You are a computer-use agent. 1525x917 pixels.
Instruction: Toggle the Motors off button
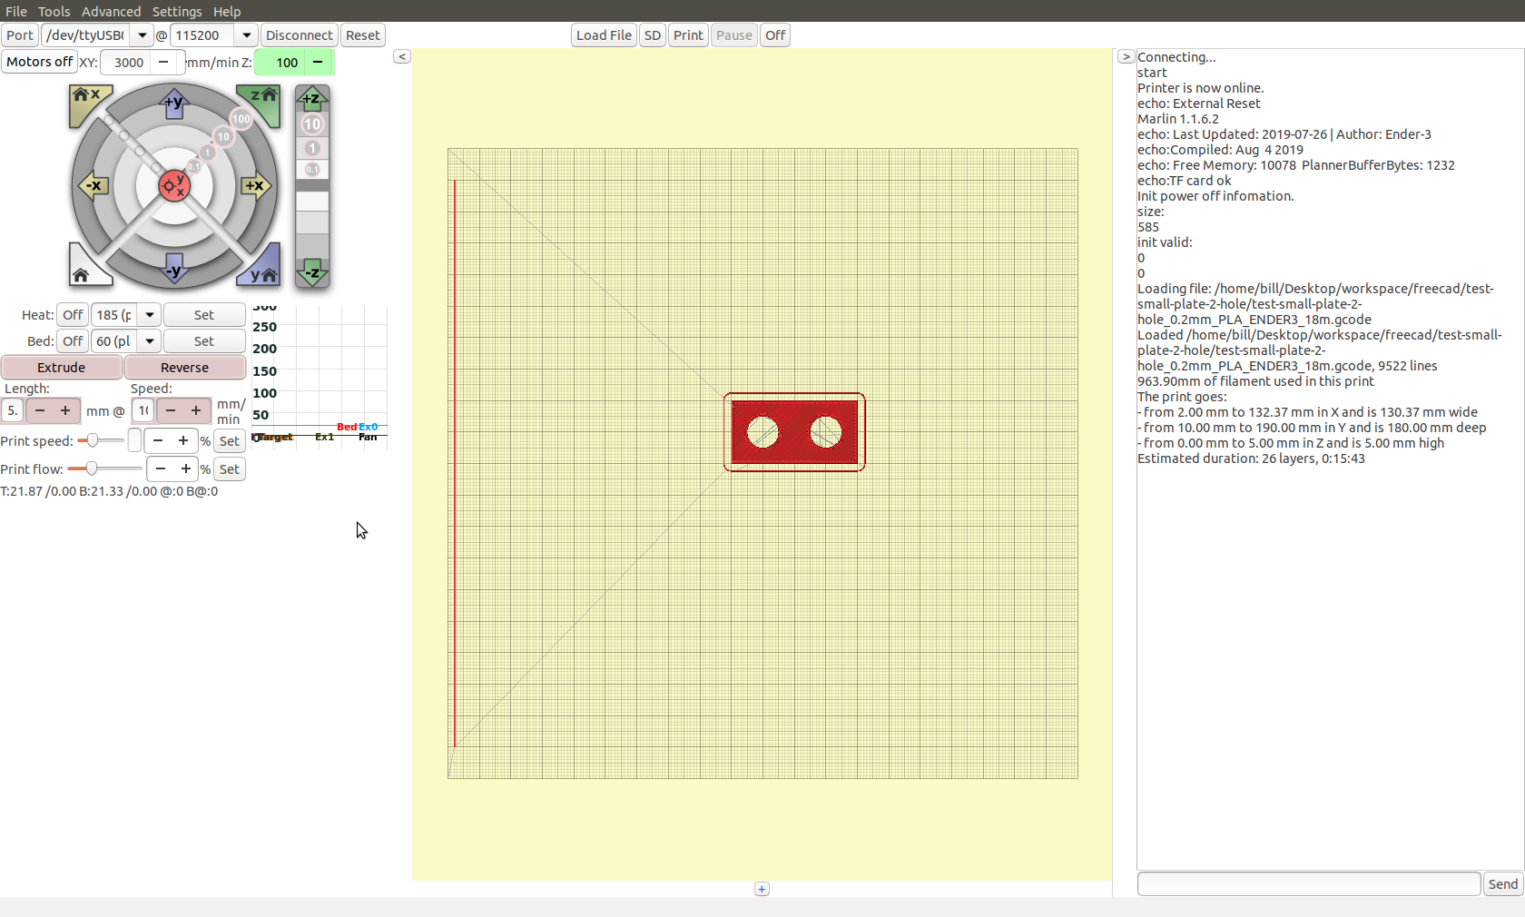(39, 62)
